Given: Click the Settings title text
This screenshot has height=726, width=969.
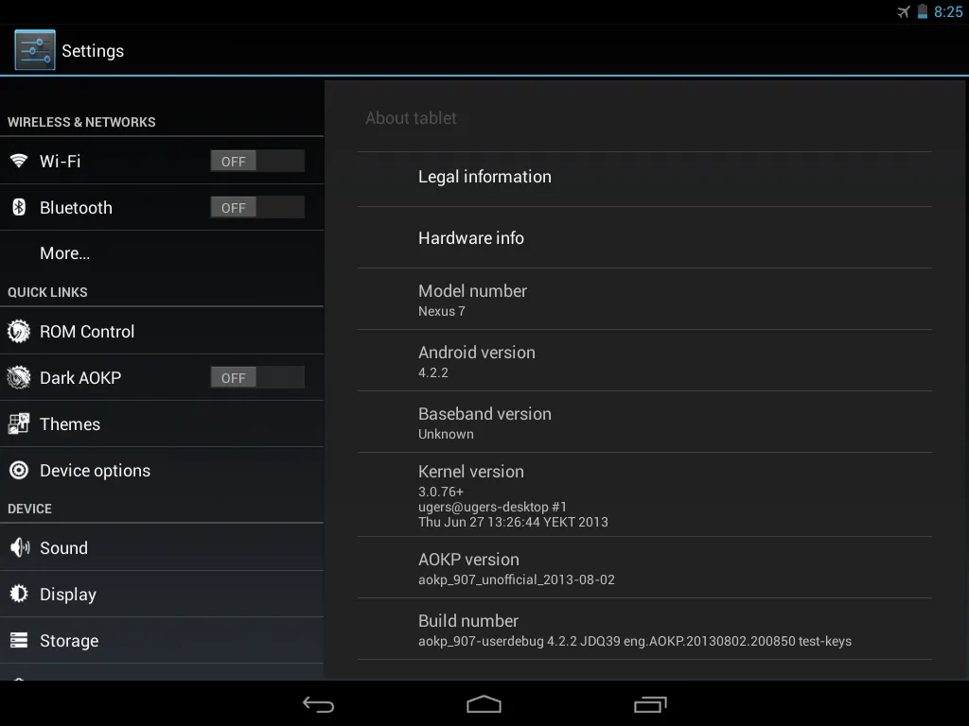Looking at the screenshot, I should 93,51.
